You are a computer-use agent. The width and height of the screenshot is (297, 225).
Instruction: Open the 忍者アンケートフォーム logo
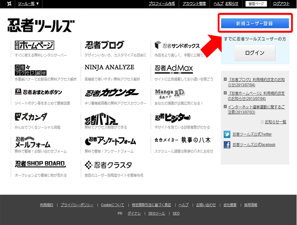click(110, 141)
